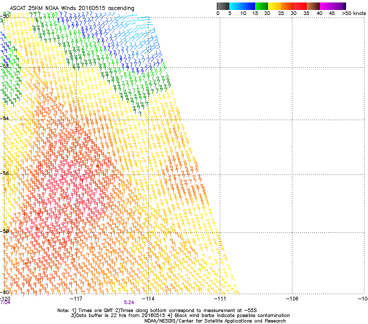Click the plot title 'ASCAT 25KM NOAA Winds 20160515 ascending'
Screen dimensions: 368x324
[x=72, y=8]
